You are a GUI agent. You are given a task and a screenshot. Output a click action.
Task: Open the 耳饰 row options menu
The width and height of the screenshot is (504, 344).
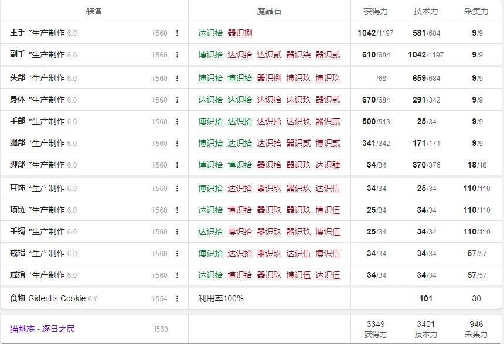tap(178, 186)
